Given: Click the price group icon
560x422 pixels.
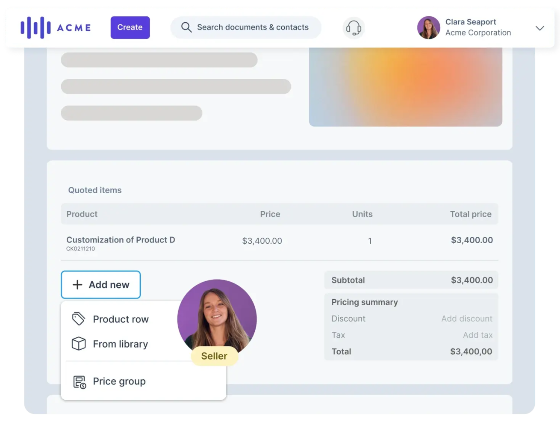Looking at the screenshot, I should click(80, 381).
